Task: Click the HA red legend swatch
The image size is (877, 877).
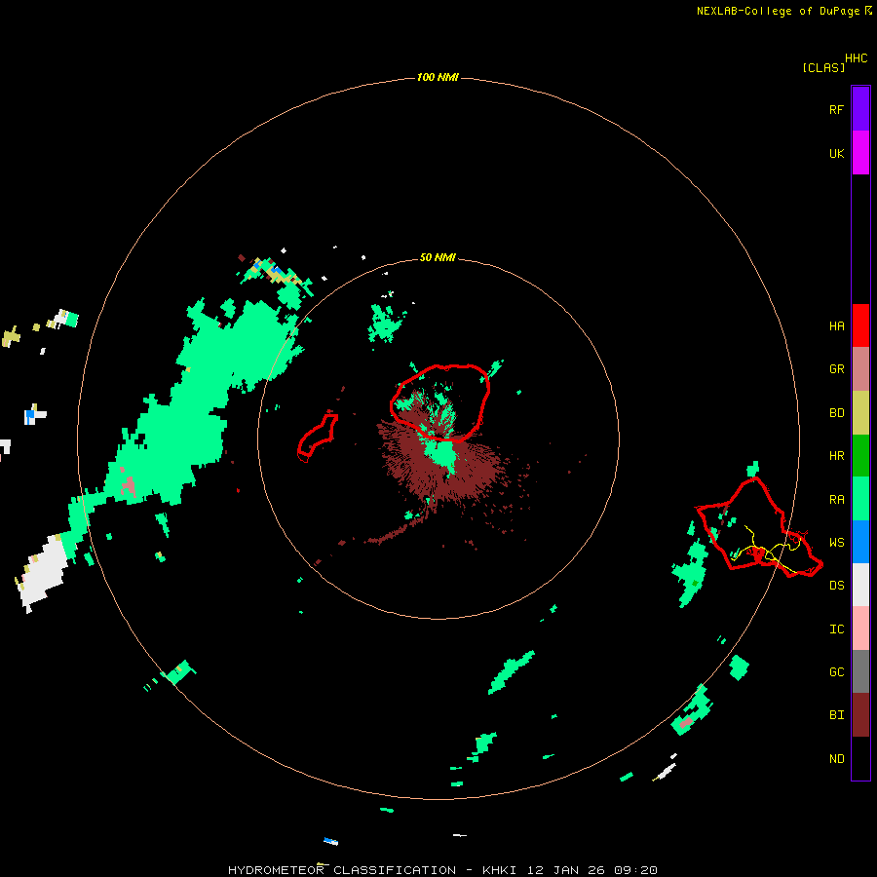Action: pyautogui.click(x=860, y=325)
